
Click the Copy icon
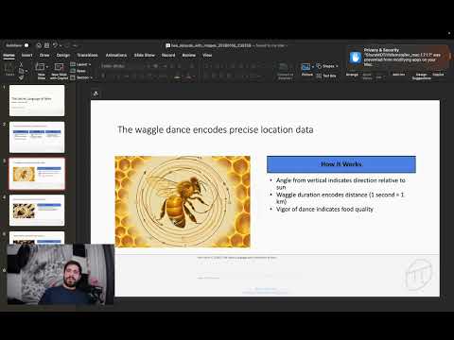click(x=21, y=71)
